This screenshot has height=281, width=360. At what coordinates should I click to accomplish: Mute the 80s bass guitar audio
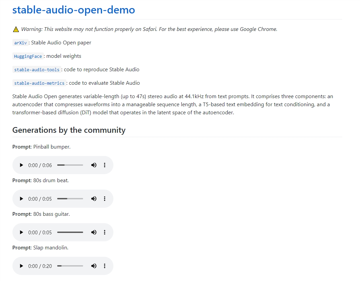pos(94,232)
